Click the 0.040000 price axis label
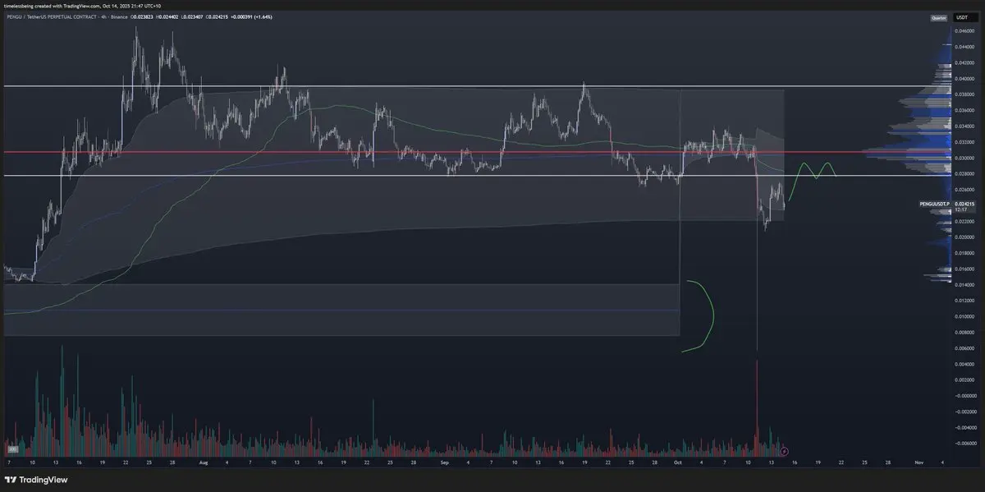The height and width of the screenshot is (492, 985). pyautogui.click(x=964, y=79)
